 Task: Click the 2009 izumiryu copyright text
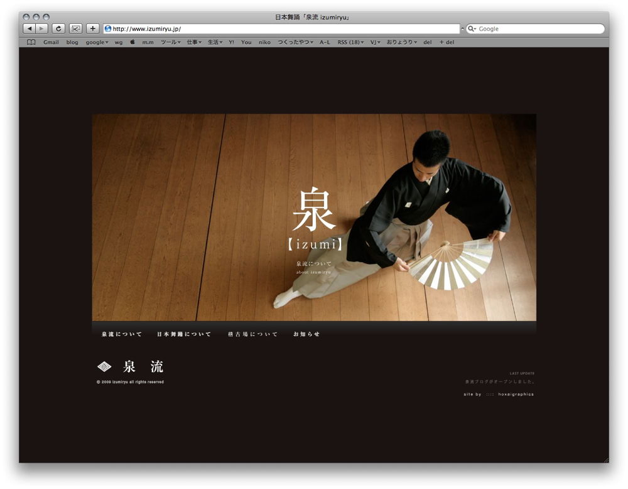tap(130, 382)
